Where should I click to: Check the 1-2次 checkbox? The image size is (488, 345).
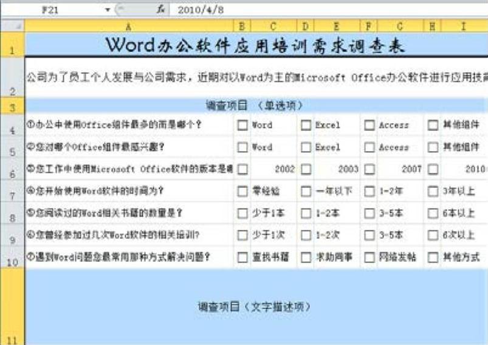pos(306,235)
